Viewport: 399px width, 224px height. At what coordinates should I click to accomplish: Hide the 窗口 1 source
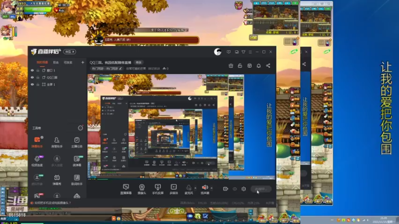tap(32, 70)
